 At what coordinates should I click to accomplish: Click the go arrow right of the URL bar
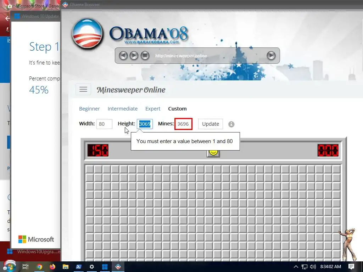271,56
